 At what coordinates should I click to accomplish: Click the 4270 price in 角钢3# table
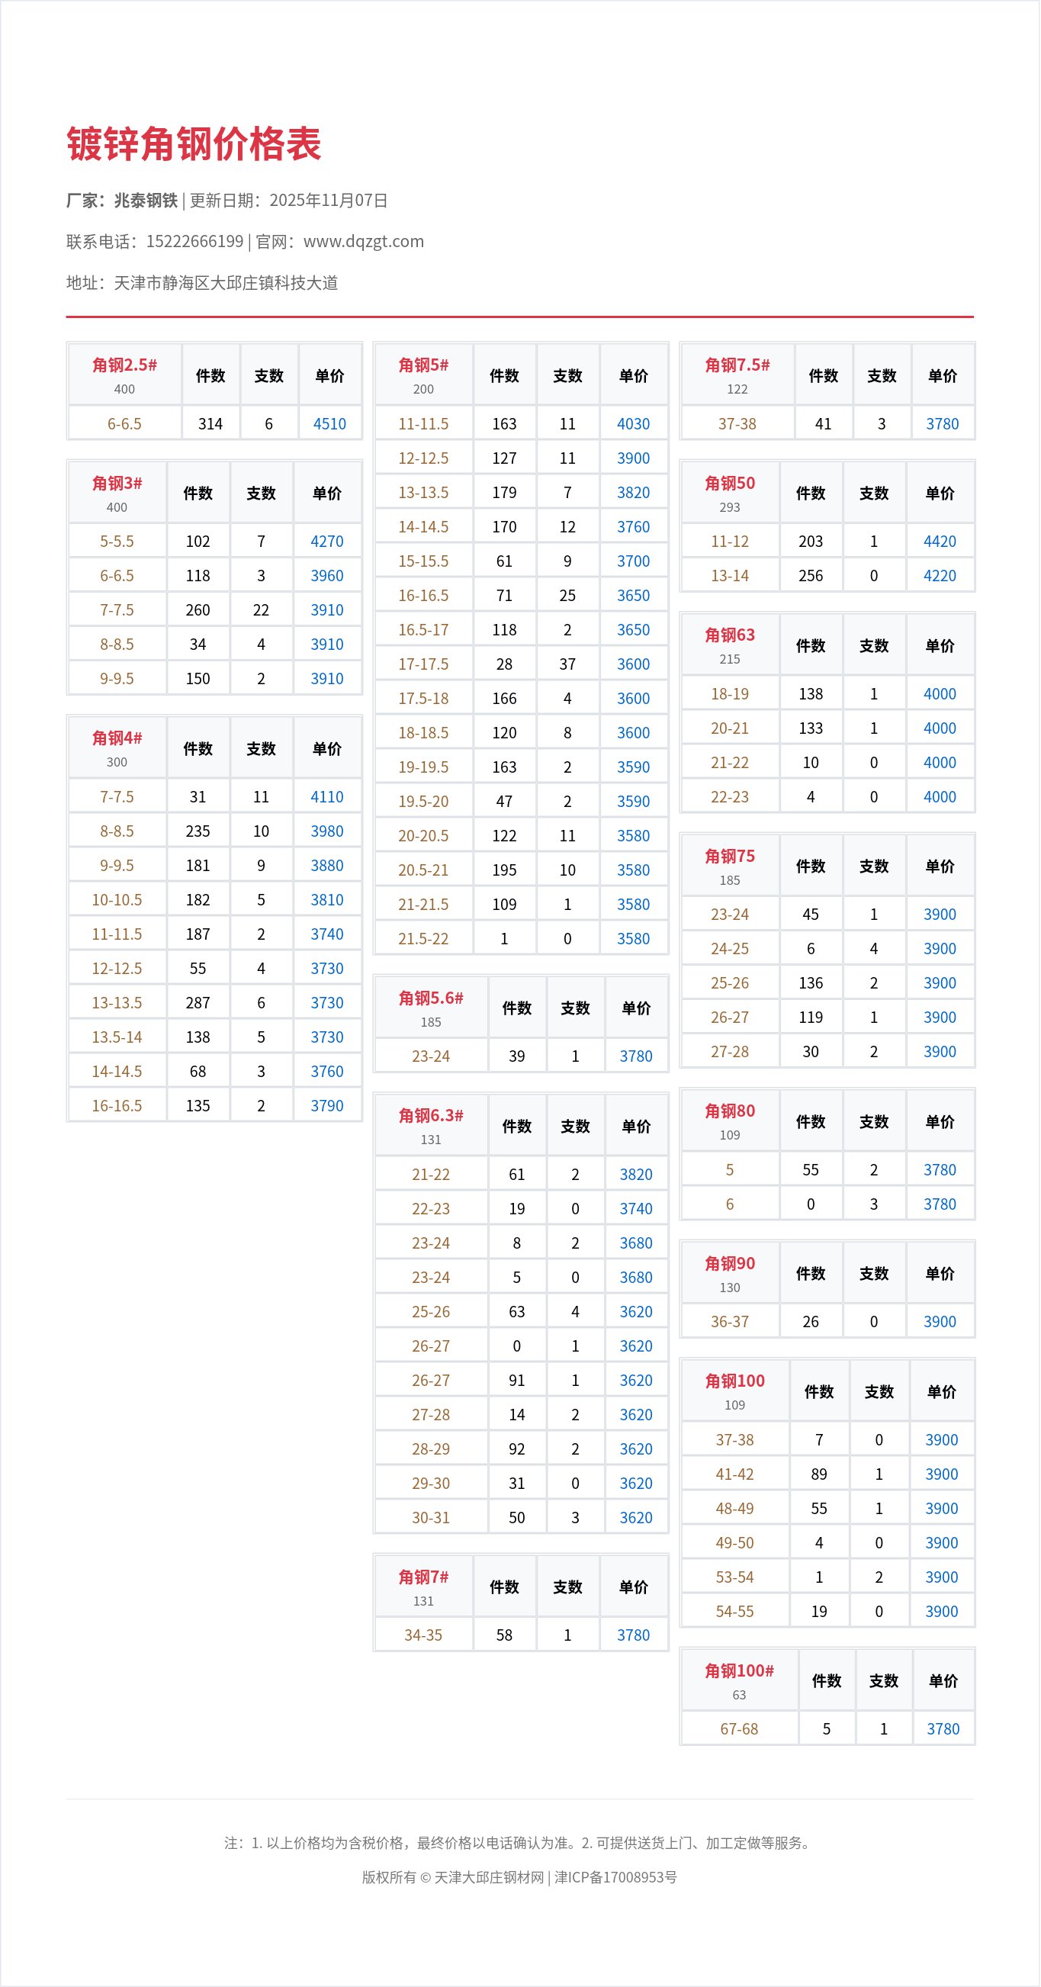(x=327, y=542)
